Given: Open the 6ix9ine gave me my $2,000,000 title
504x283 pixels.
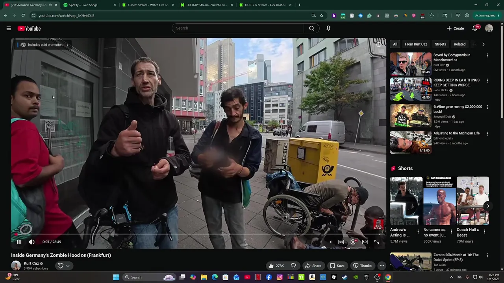Looking at the screenshot, I should [x=458, y=109].
